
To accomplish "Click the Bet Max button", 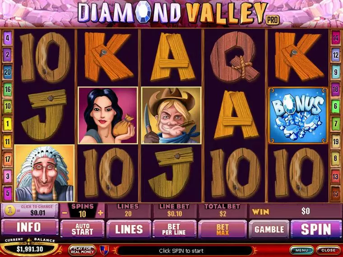I will (x=222, y=229).
